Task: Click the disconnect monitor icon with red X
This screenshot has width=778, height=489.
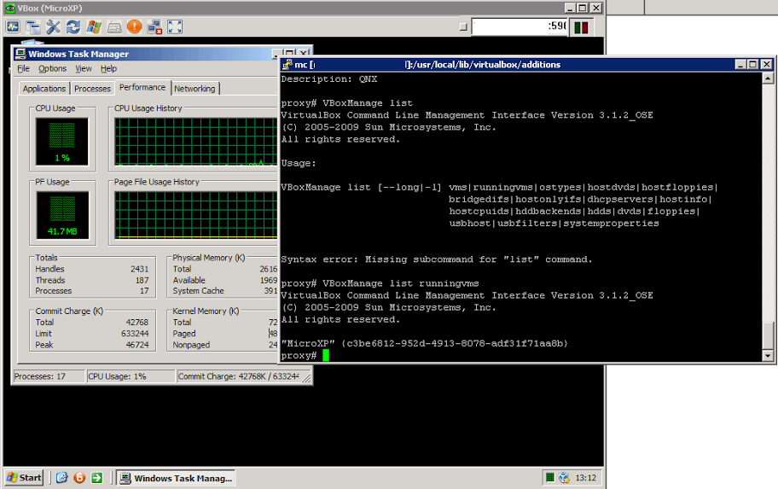Action: tap(154, 27)
